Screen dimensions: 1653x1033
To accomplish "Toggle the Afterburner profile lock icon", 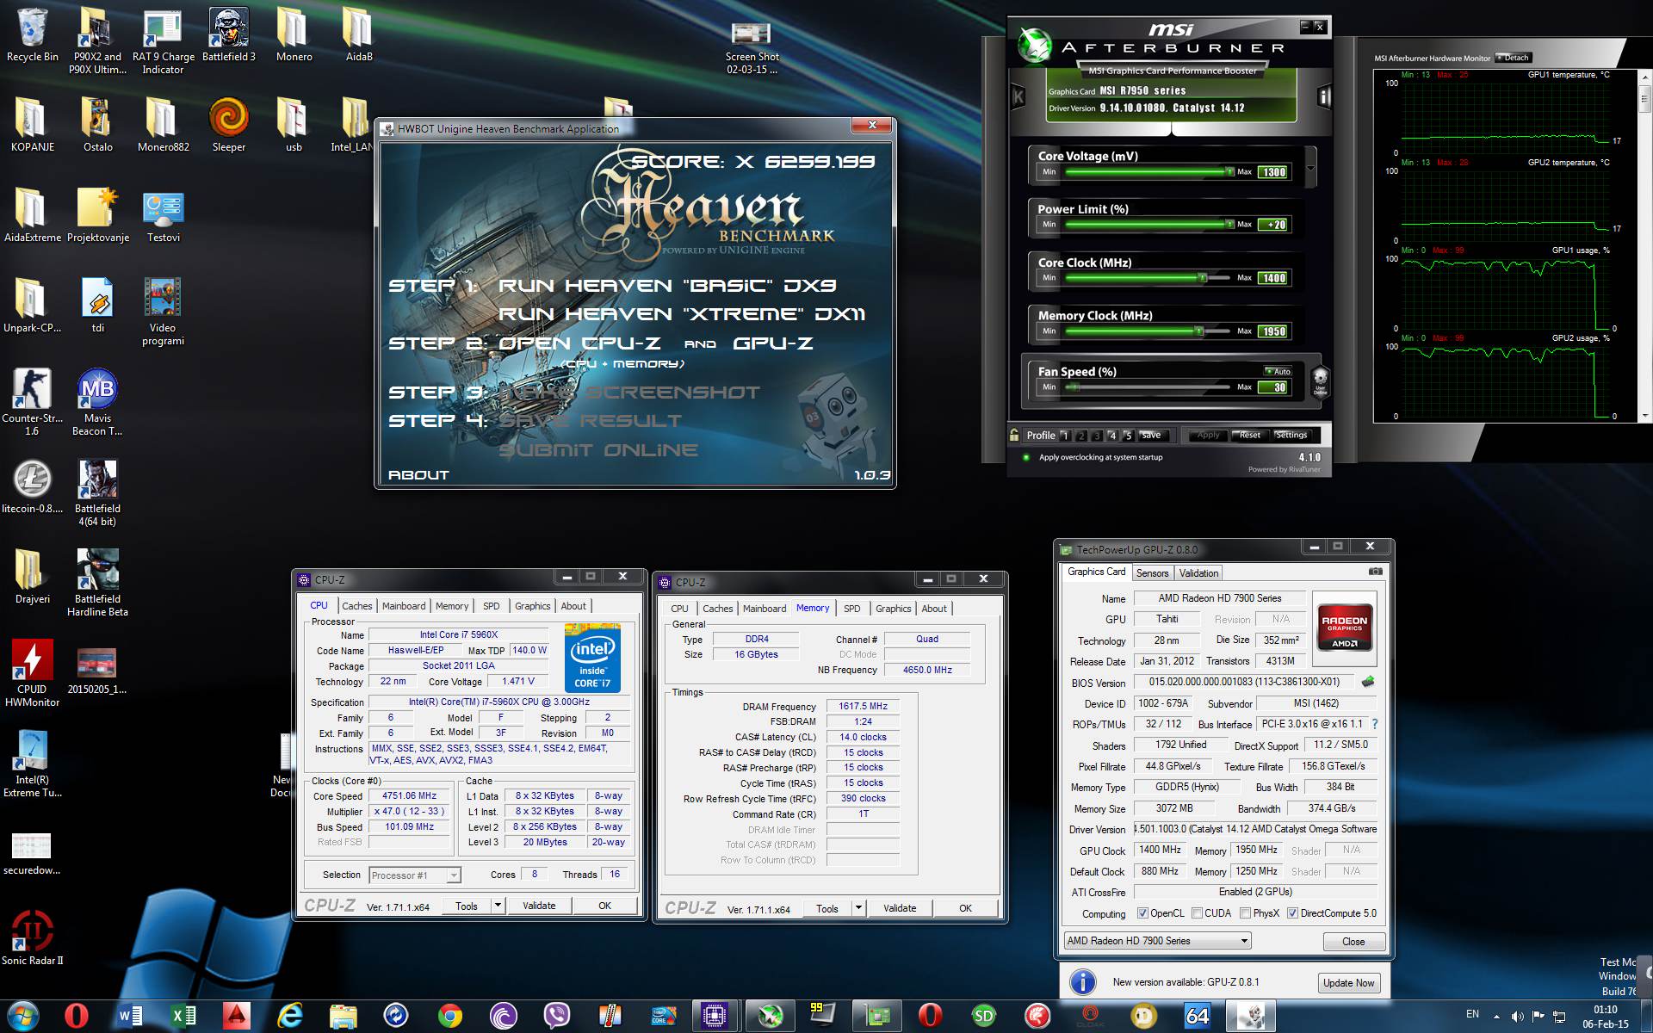I will coord(1015,435).
